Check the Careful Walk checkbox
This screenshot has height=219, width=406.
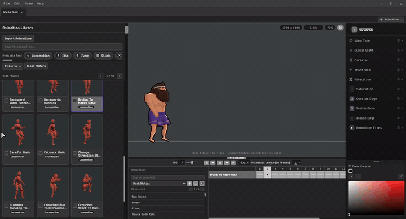[x=6, y=153]
